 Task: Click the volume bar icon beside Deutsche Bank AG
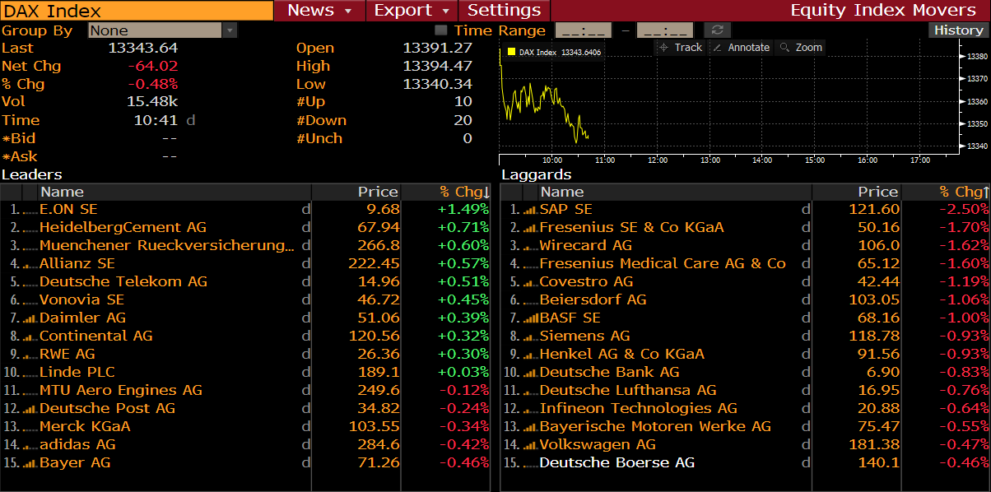pos(529,373)
